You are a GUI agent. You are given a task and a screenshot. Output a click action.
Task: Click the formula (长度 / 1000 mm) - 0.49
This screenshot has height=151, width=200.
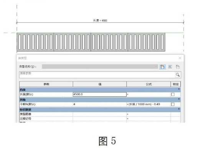[144, 104]
